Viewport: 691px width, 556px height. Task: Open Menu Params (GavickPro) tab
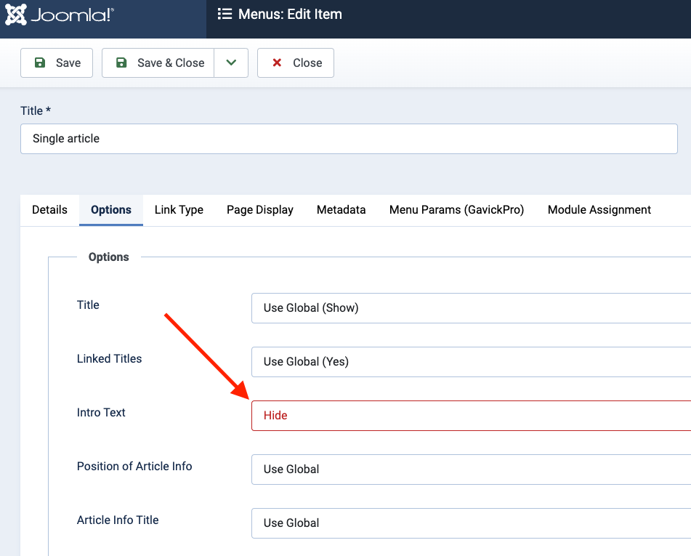tap(456, 210)
